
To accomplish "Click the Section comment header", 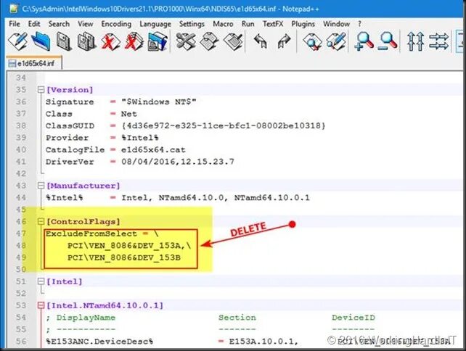I will pyautogui.click(x=237, y=318).
